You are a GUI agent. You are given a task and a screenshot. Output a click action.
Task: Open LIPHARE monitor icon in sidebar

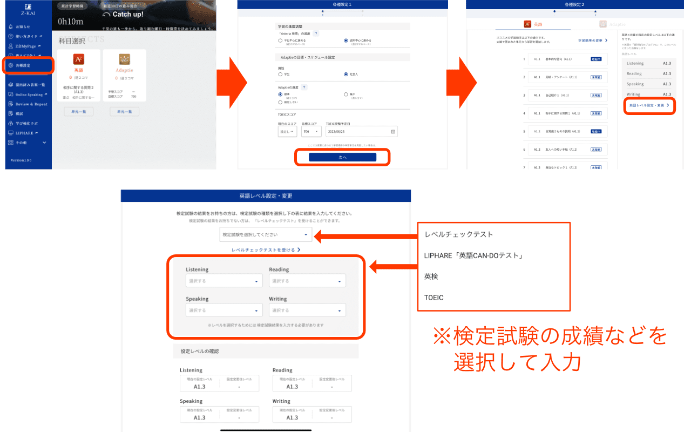click(11, 133)
